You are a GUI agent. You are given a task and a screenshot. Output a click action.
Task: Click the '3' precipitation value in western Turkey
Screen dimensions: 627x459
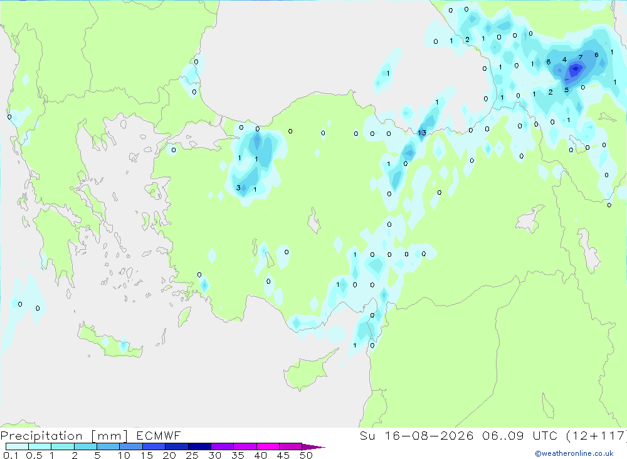pyautogui.click(x=238, y=188)
